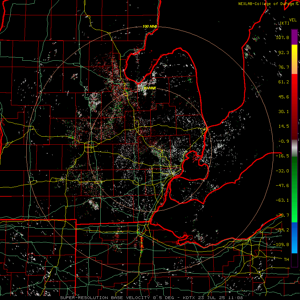Click the yellow segment of the velocity color bar
This screenshot has height=300, width=300.
294,59
